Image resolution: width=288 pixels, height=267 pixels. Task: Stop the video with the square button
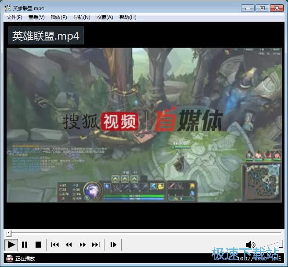pos(38,245)
